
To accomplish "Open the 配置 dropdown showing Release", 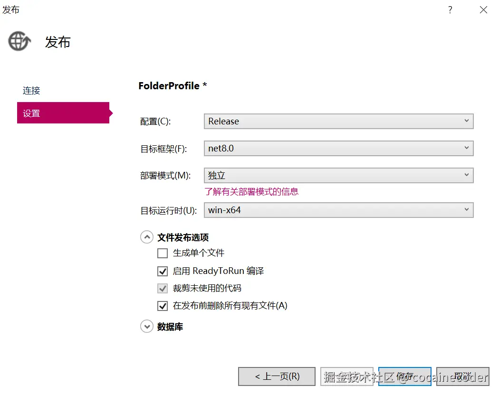I will tap(338, 121).
